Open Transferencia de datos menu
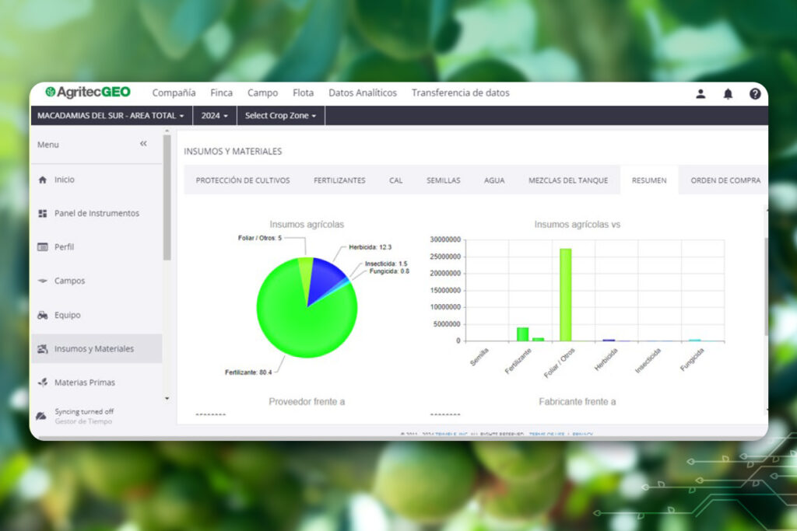 pyautogui.click(x=461, y=93)
